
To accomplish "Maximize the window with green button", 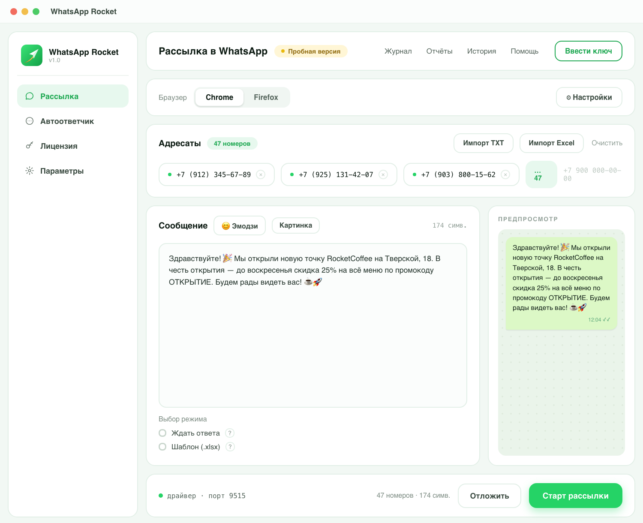I will pyautogui.click(x=36, y=12).
